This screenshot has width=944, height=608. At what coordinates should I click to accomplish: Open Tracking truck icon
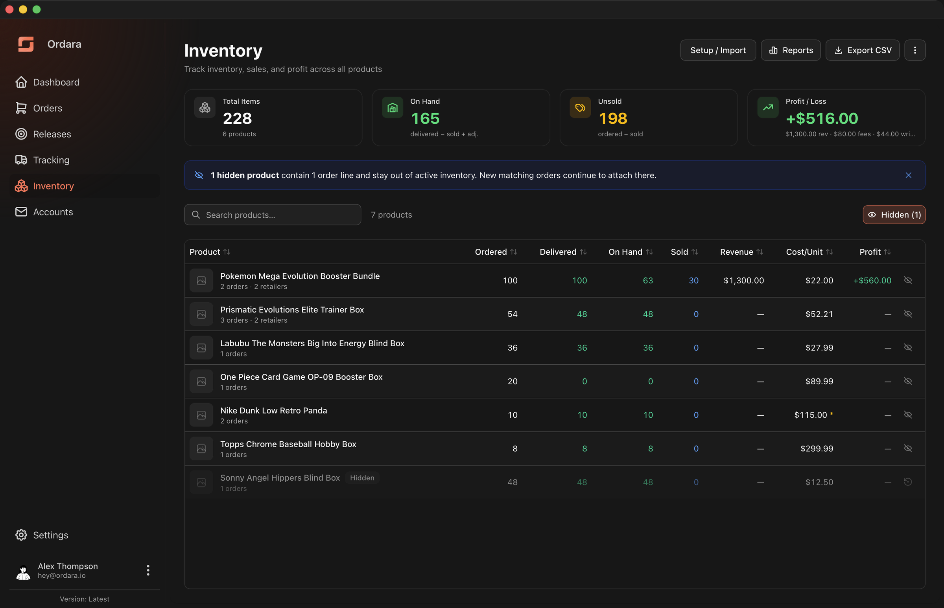(x=21, y=160)
